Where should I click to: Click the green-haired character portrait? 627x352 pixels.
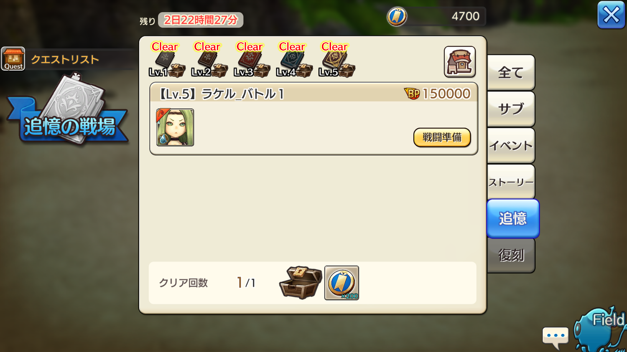[175, 127]
